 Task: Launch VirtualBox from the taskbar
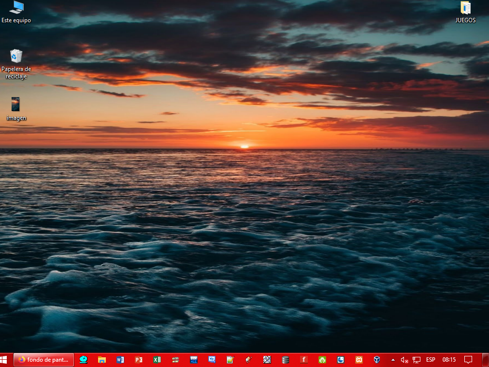(x=377, y=360)
